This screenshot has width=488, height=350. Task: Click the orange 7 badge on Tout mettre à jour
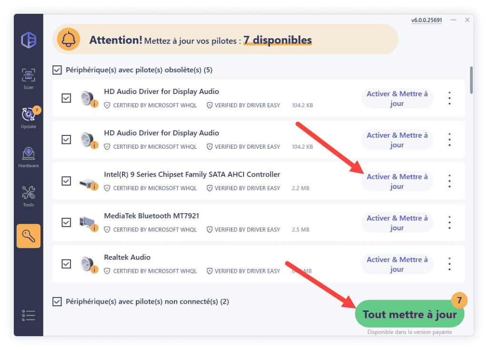pyautogui.click(x=459, y=300)
